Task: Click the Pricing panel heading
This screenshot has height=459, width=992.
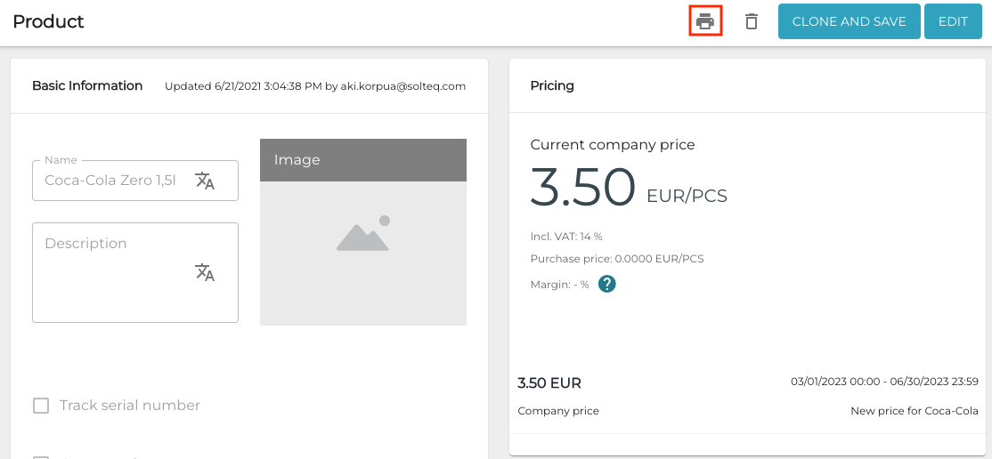Action: [x=552, y=86]
